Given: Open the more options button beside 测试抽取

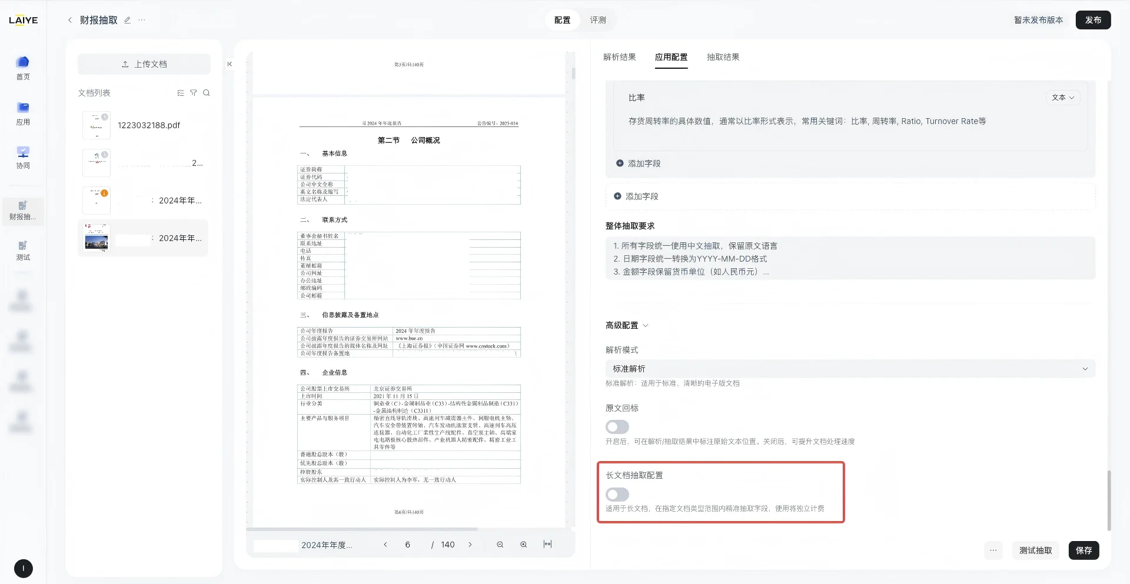Looking at the screenshot, I should (993, 550).
